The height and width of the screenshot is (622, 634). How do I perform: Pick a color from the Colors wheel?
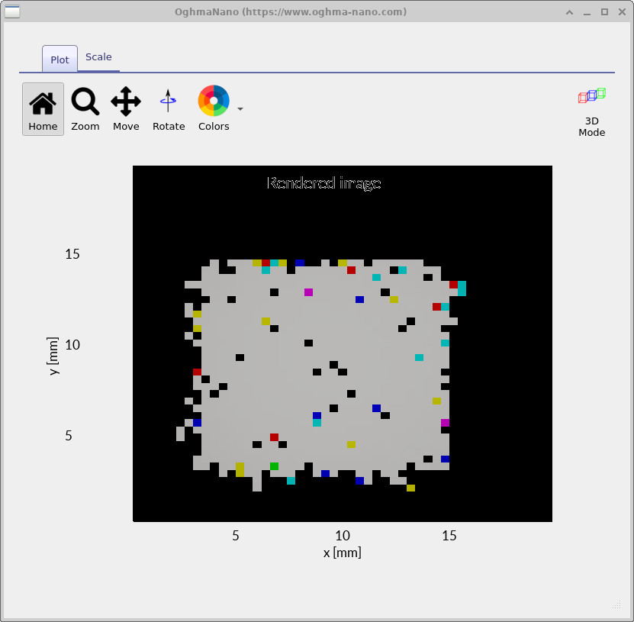pyautogui.click(x=213, y=100)
